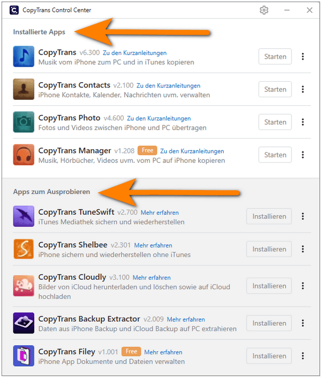The height and width of the screenshot is (378, 322).
Task: Open Kurzanleitungen link for CopyTrans Contacts
Action: click(169, 86)
